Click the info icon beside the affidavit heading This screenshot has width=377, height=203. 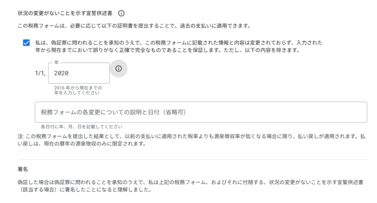tap(122, 13)
